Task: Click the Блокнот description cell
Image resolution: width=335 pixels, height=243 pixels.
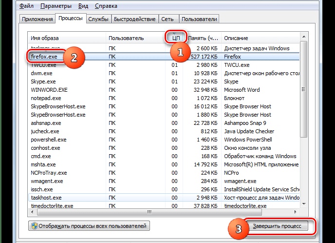Action: 234,98
